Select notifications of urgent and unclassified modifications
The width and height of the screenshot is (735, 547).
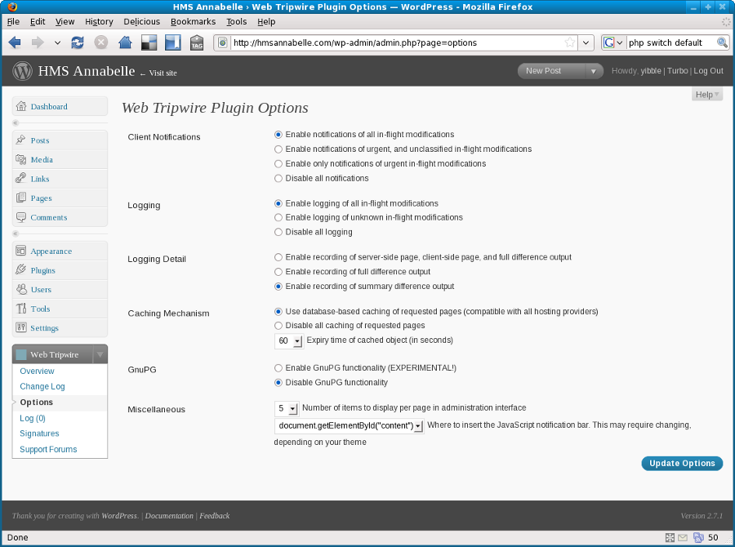[x=278, y=149]
